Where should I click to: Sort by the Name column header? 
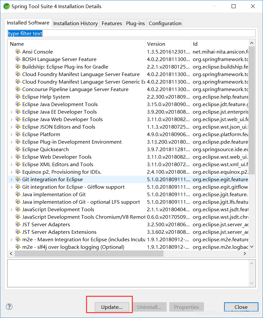coord(77,44)
